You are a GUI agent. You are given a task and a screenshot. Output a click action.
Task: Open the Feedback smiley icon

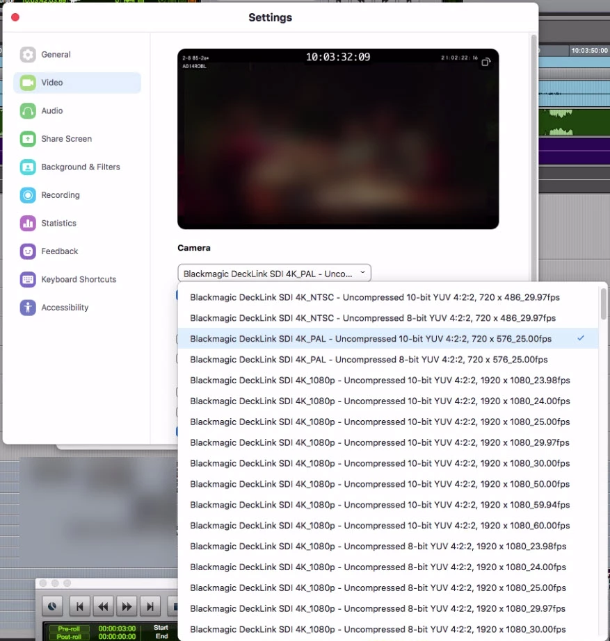[x=28, y=251]
